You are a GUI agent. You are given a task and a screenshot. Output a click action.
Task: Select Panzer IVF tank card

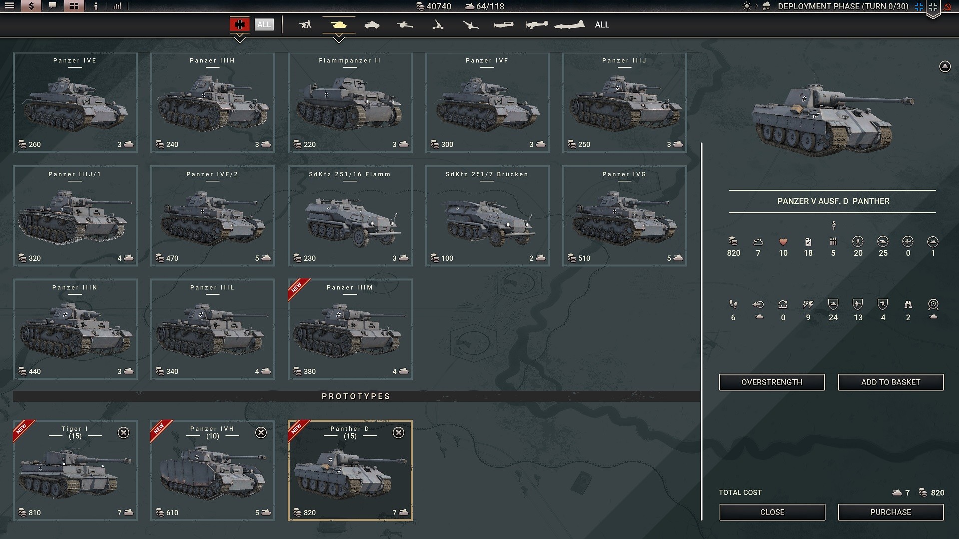point(486,103)
